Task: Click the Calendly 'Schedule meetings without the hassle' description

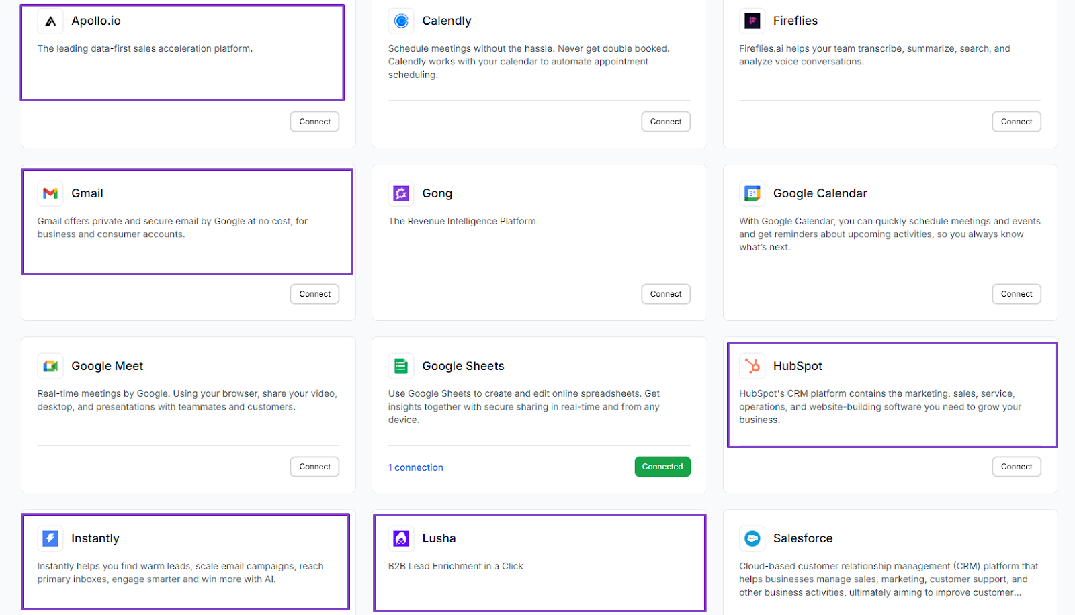Action: (x=529, y=62)
